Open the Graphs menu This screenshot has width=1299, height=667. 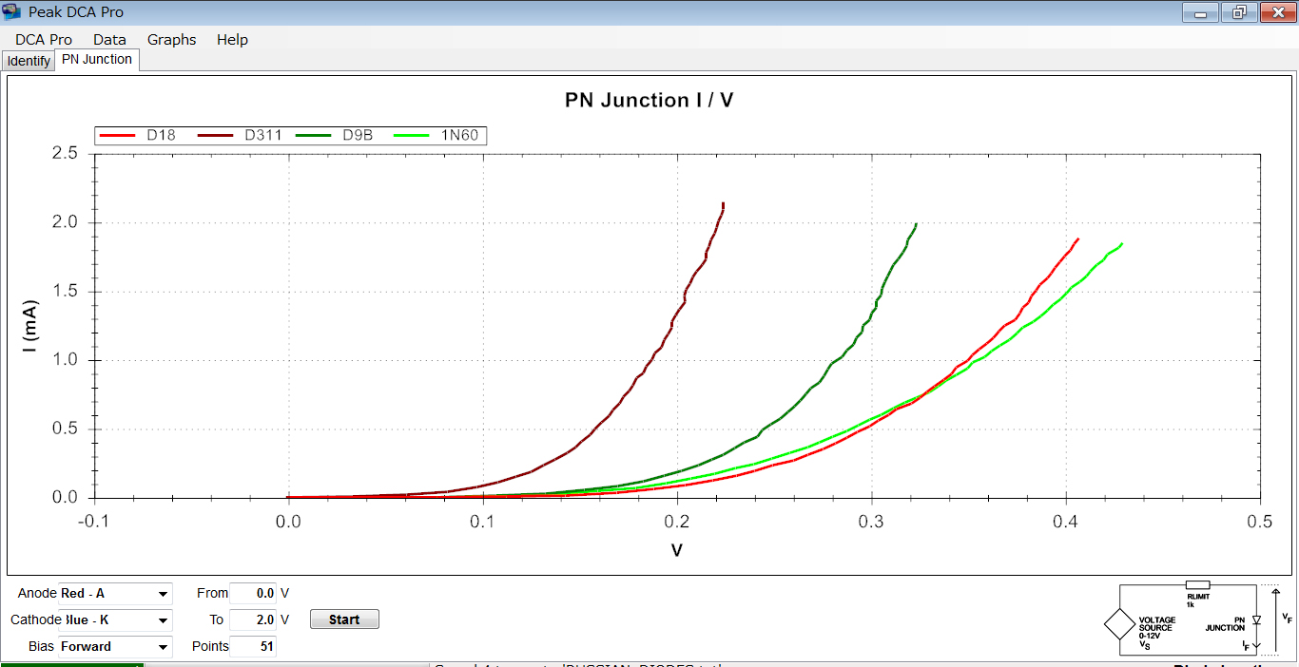click(171, 39)
